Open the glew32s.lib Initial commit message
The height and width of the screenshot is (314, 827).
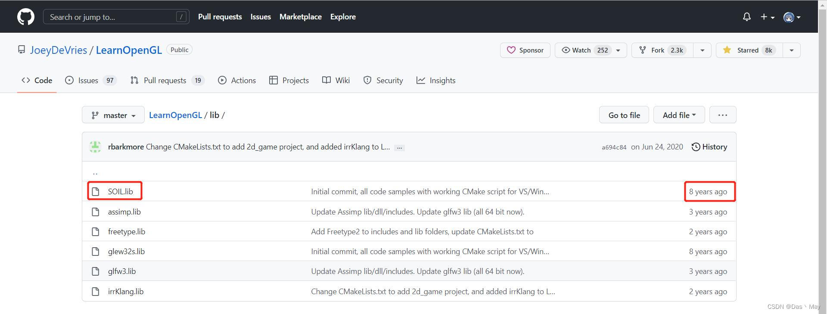coord(430,252)
